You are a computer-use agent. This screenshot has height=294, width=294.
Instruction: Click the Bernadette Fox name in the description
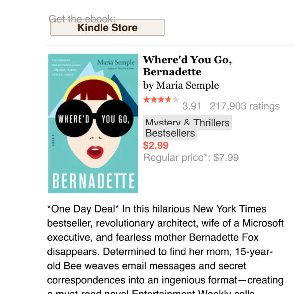click(224, 237)
